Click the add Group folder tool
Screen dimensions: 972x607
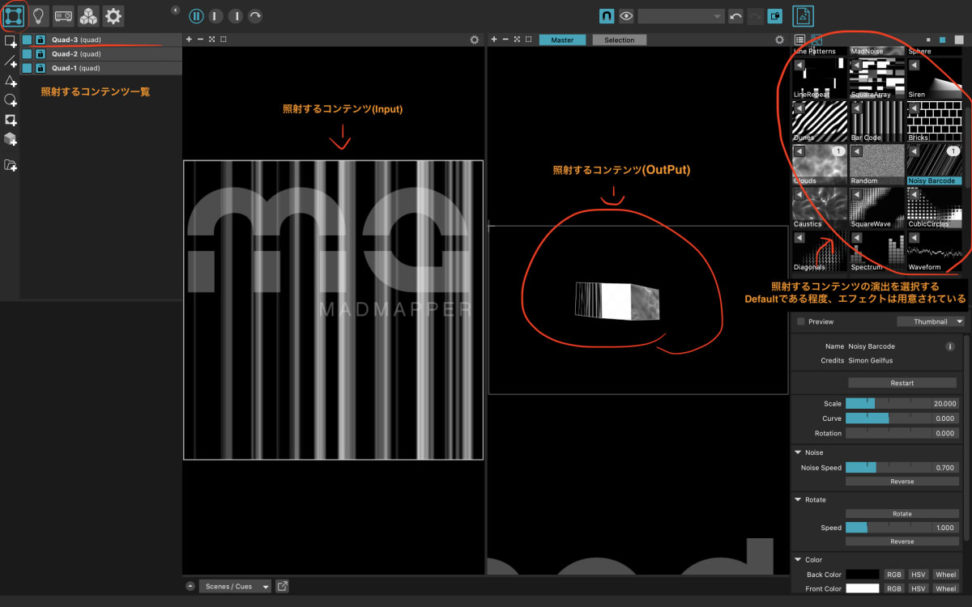click(10, 165)
